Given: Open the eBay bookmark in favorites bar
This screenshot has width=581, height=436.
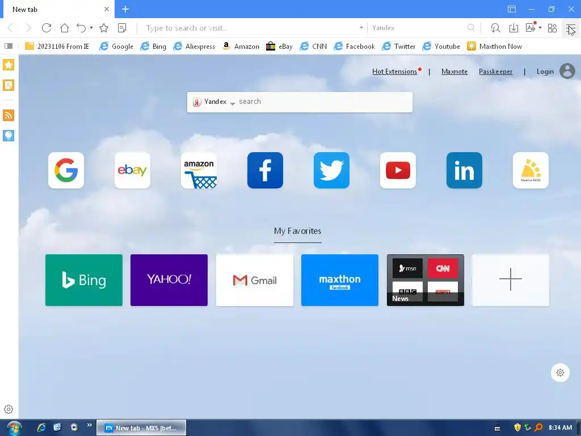Looking at the screenshot, I should 279,46.
